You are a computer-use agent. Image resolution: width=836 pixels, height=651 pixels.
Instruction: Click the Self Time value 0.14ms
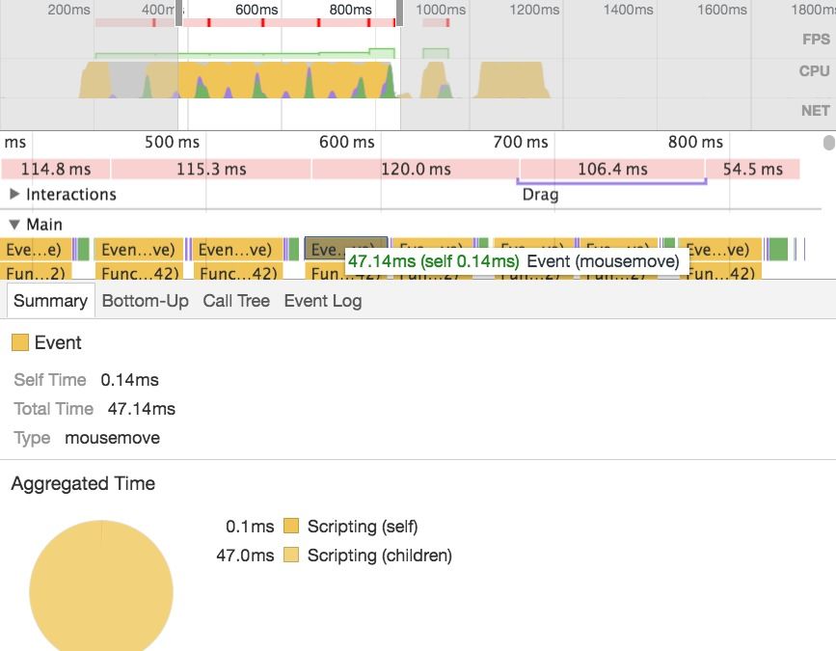tap(129, 380)
